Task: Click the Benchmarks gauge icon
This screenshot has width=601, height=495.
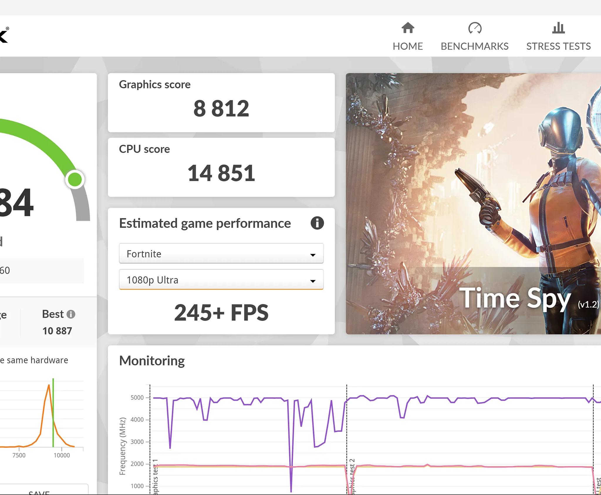Action: (x=475, y=28)
